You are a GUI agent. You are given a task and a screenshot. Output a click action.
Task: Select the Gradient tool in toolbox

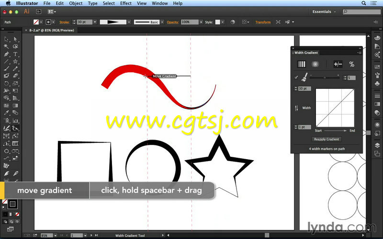pyautogui.click(x=15, y=105)
